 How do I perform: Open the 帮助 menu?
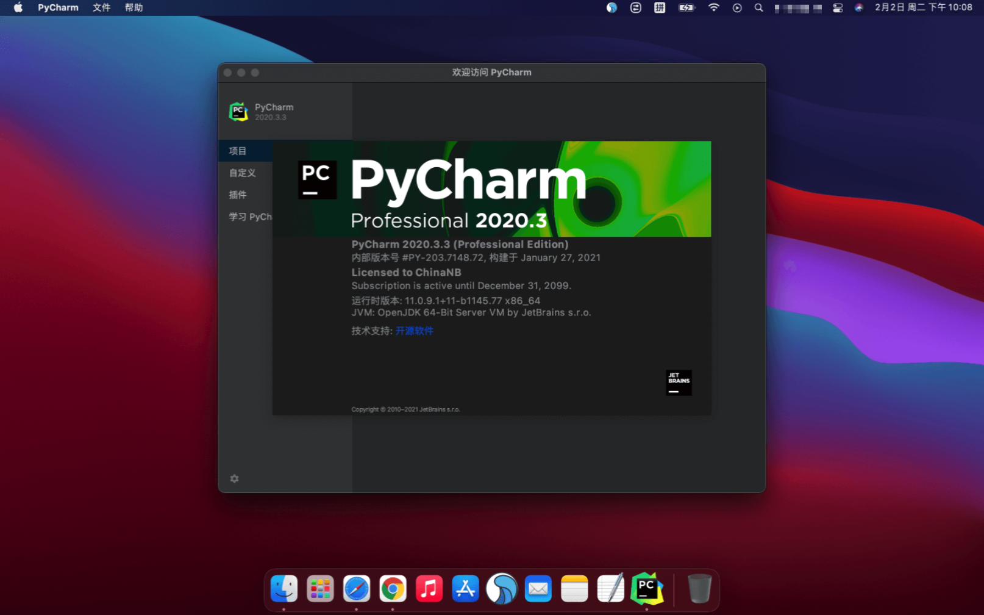134,8
